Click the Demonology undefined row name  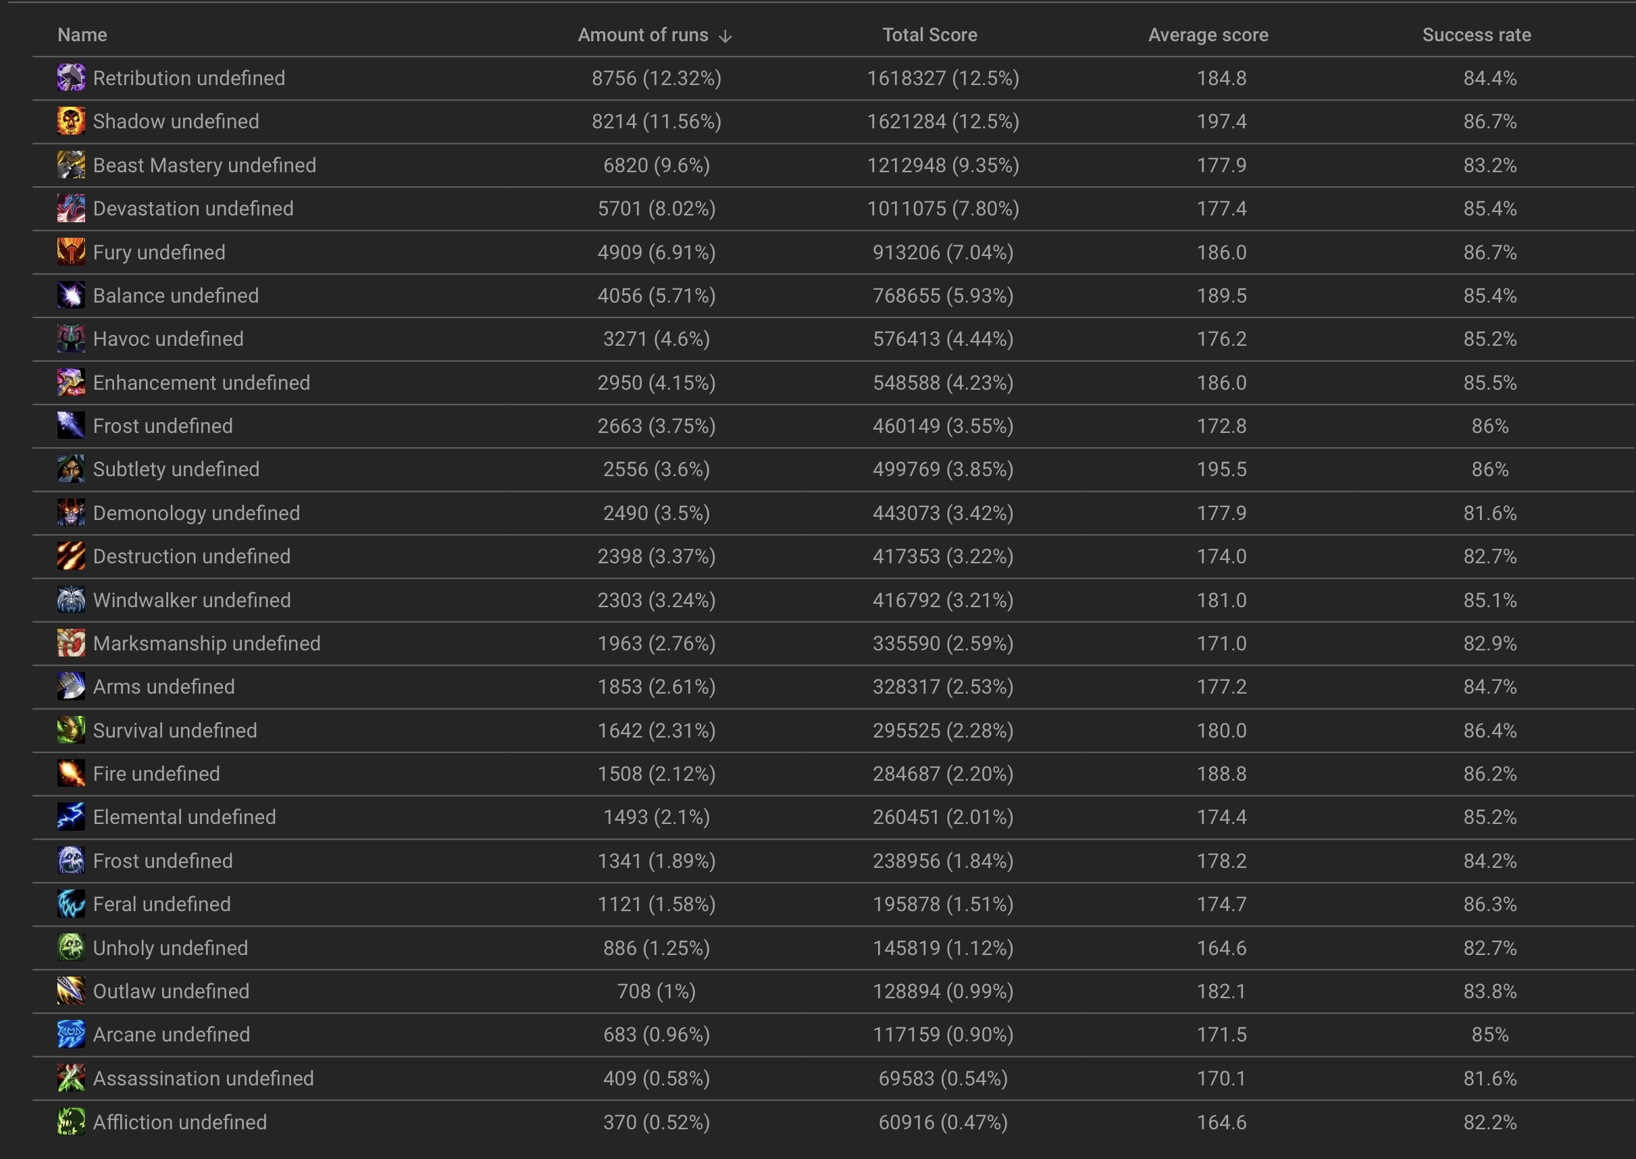coord(197,513)
